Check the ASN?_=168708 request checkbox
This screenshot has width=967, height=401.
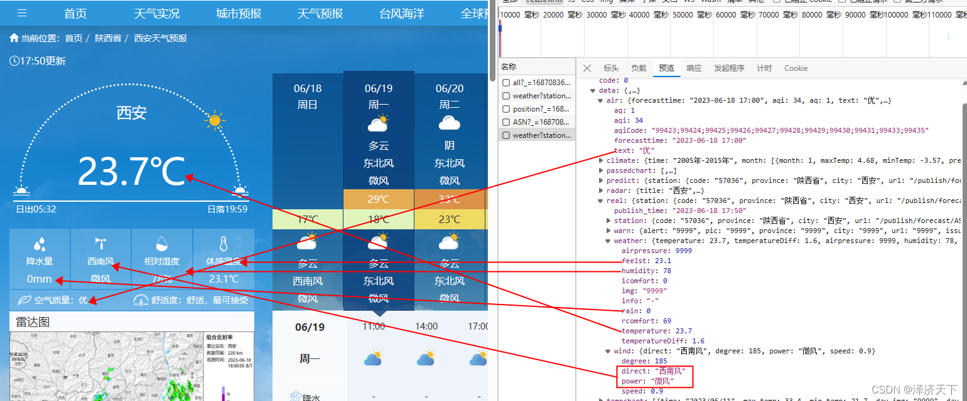pyautogui.click(x=505, y=122)
